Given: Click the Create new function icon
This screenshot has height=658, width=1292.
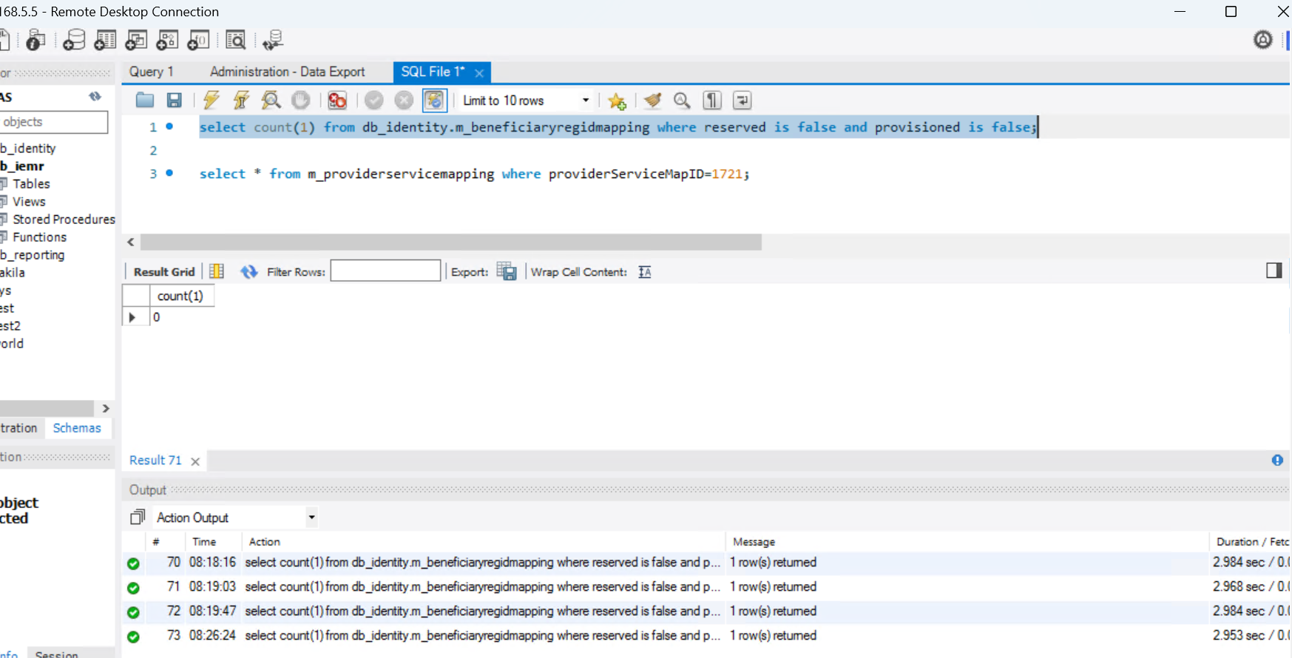Looking at the screenshot, I should tap(199, 40).
